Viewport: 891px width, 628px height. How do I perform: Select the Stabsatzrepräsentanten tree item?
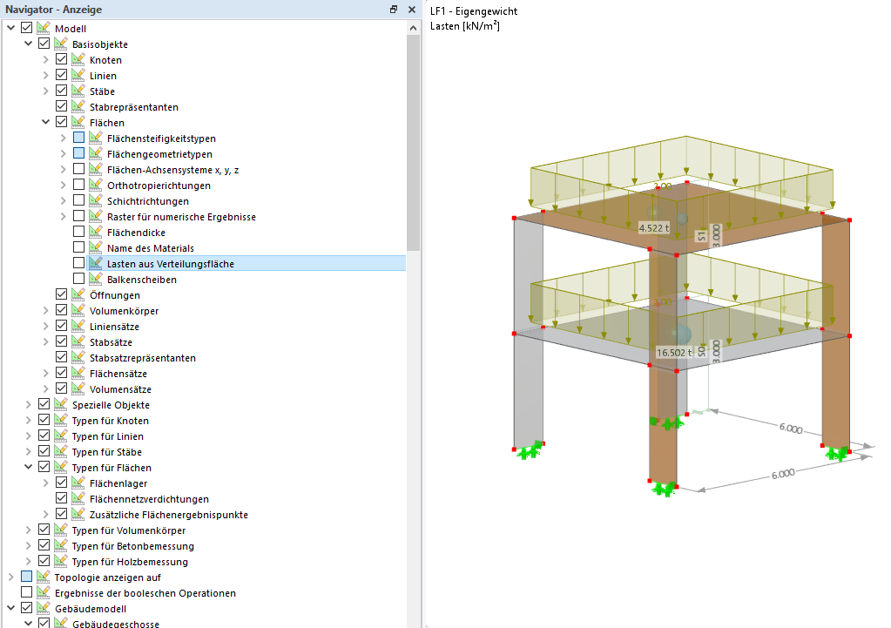pos(143,358)
